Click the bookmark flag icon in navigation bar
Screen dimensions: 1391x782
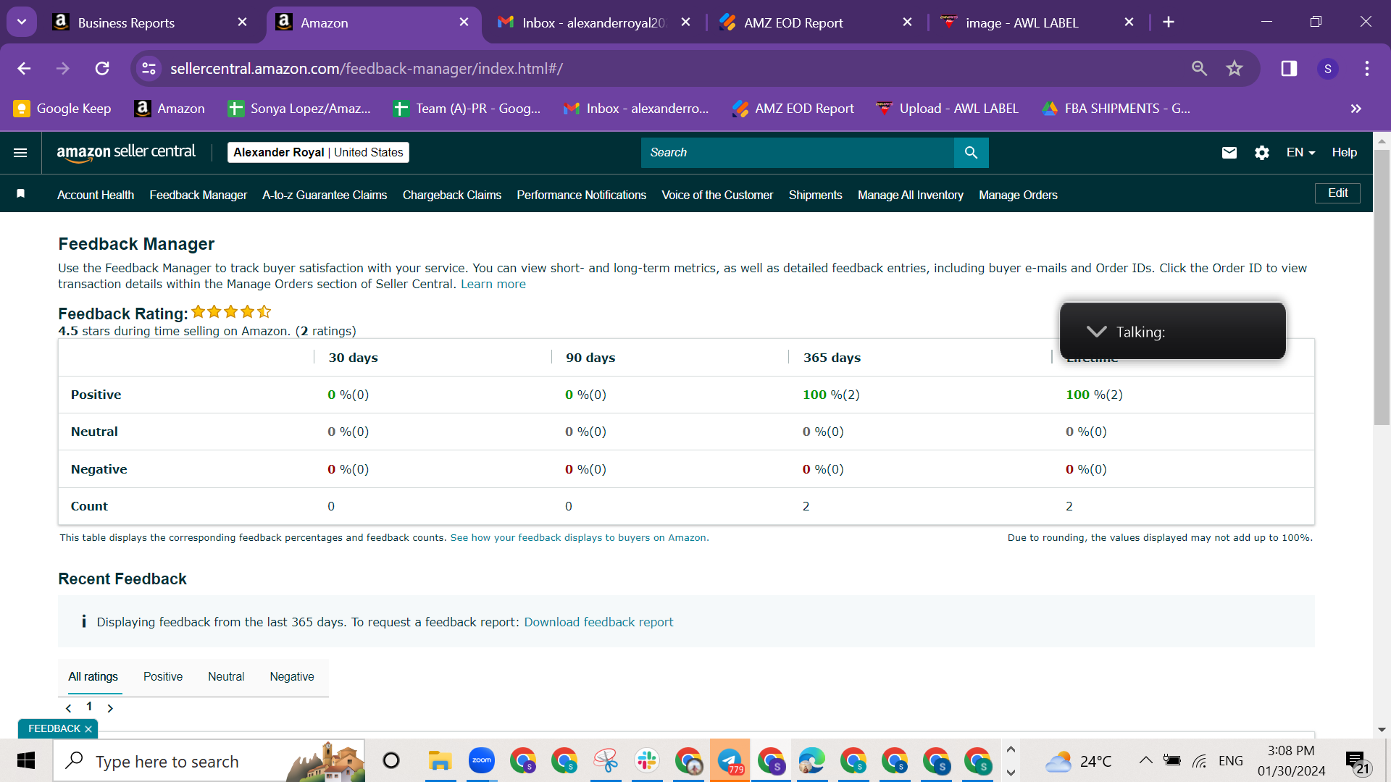tap(21, 193)
